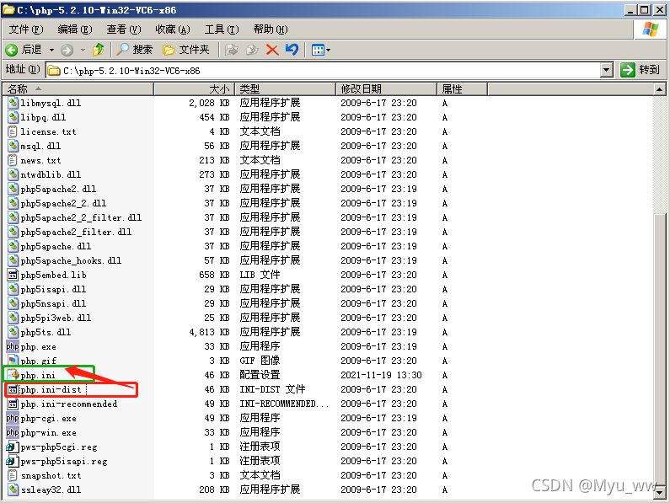Toggle the Folders (文件夹) pane button
Screen dimensions: 670x503
coord(186,50)
